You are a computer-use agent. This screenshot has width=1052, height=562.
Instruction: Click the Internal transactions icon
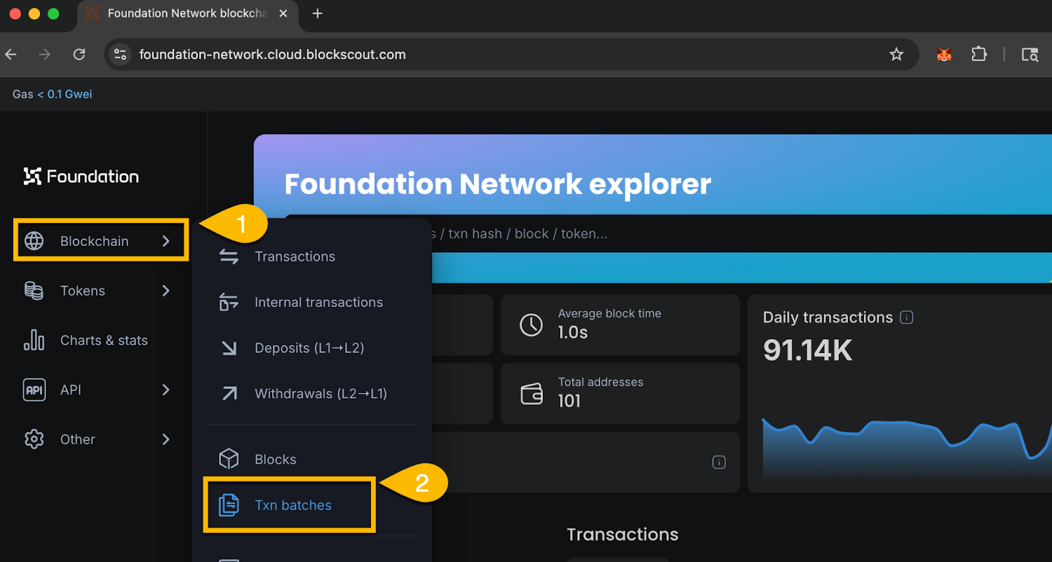tap(229, 302)
